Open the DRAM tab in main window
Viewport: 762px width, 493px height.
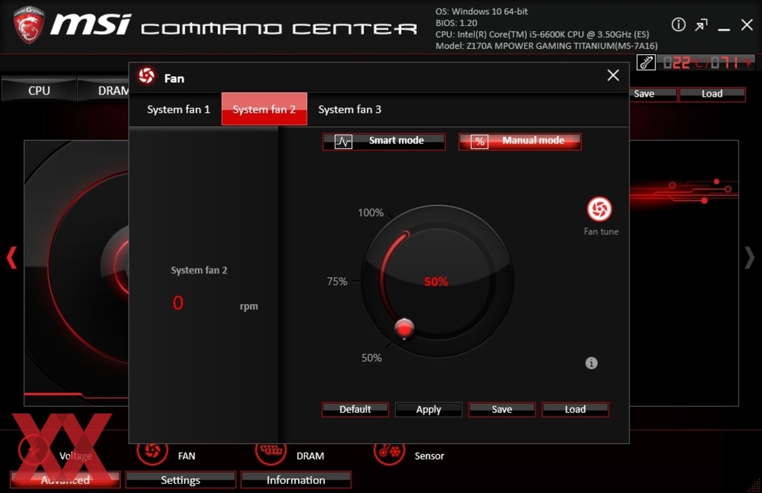pos(104,90)
